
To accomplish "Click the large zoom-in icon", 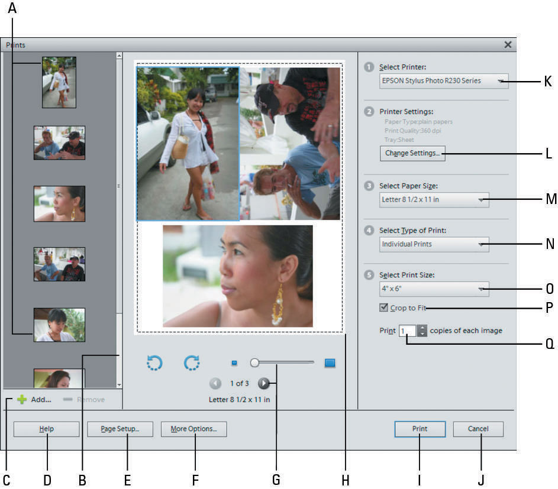I will click(x=330, y=363).
